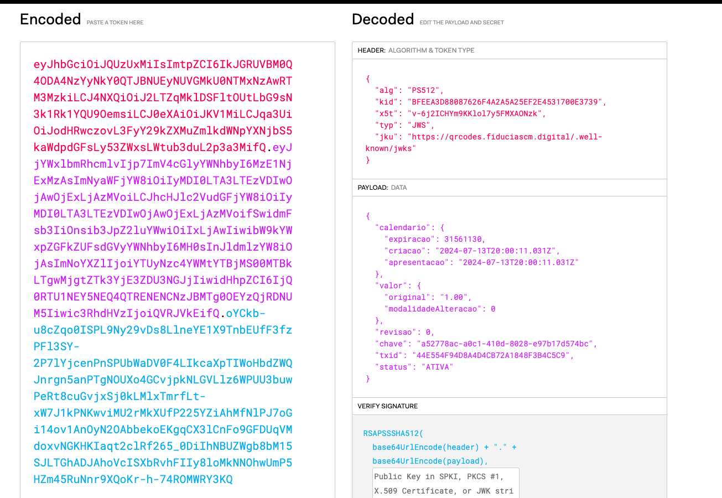Select the blue signature part of the token
This screenshot has width=722, height=498.
pyautogui.click(x=160, y=396)
